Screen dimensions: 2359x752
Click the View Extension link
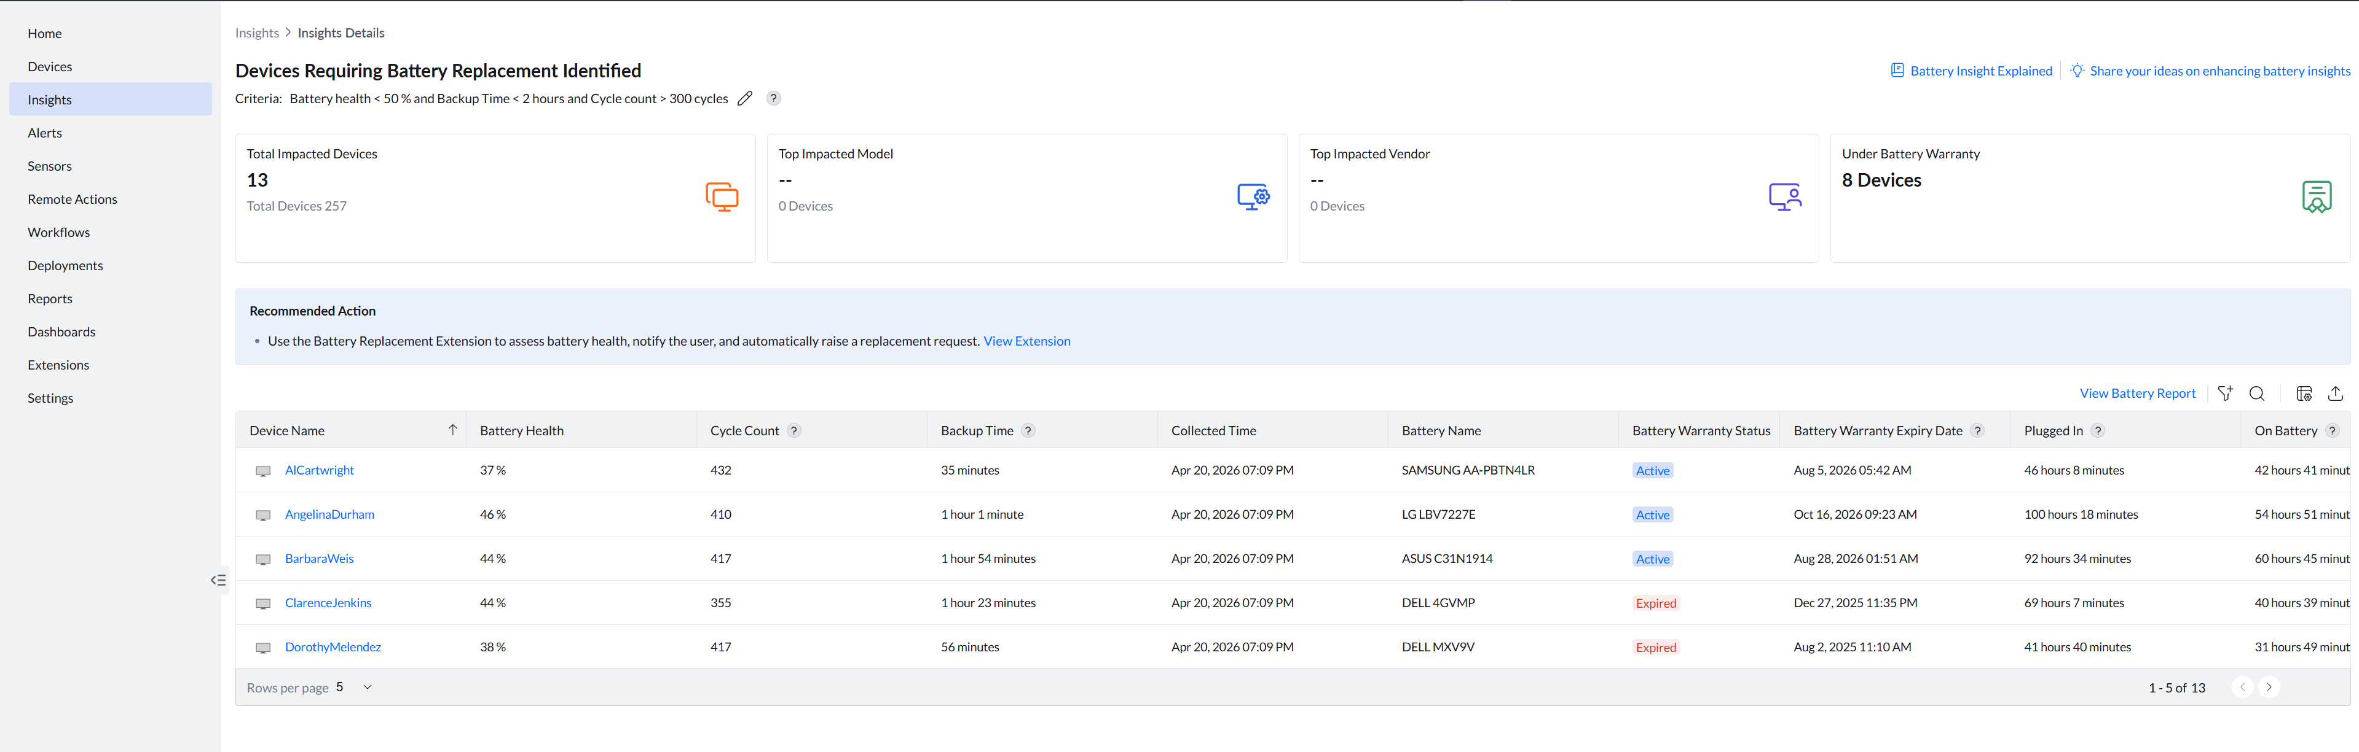[1026, 340]
